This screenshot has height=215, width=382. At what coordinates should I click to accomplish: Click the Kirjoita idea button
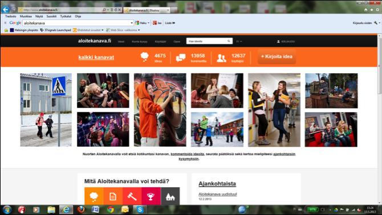pyautogui.click(x=277, y=57)
